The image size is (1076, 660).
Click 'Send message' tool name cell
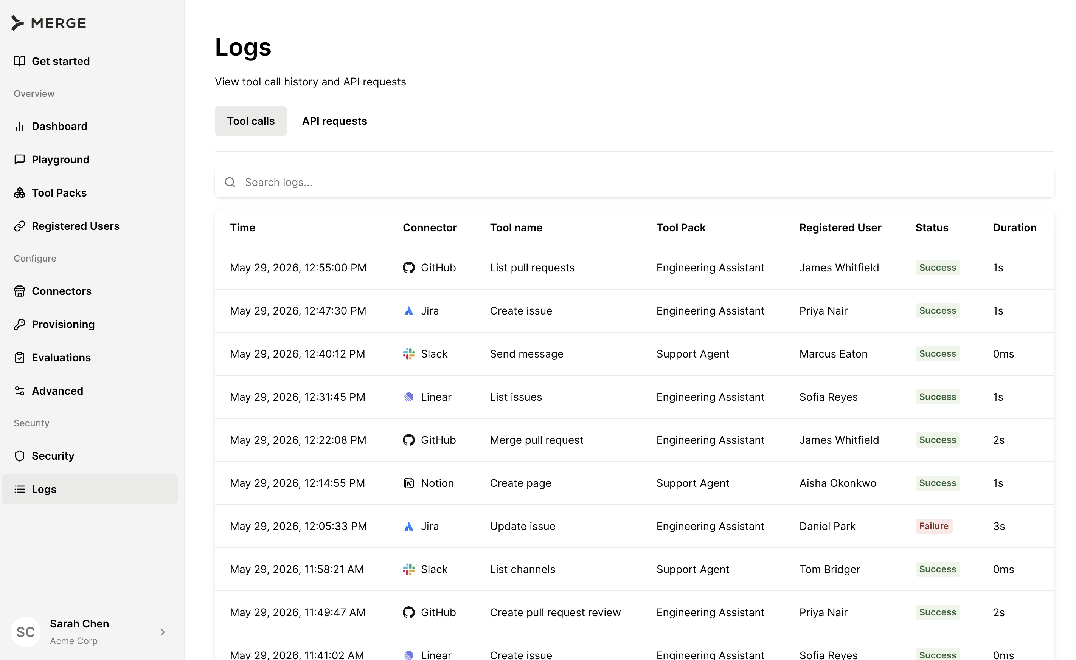(526, 354)
